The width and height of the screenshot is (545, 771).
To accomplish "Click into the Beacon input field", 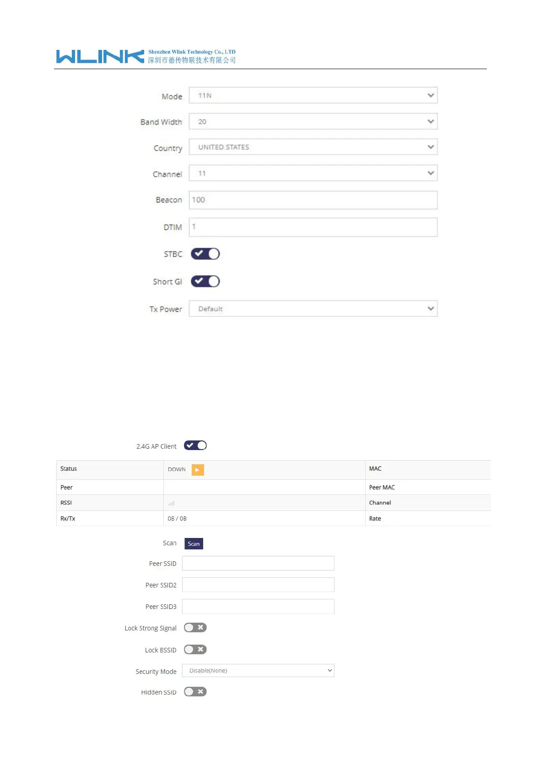I will (x=313, y=200).
